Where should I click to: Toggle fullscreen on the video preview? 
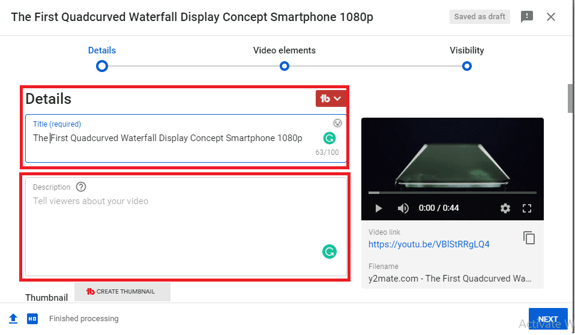tap(527, 208)
